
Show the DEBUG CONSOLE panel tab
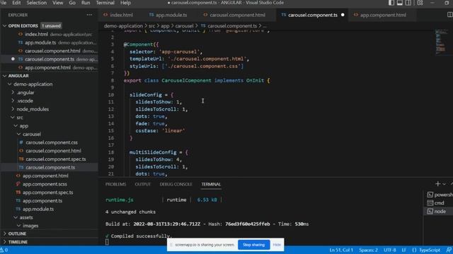point(176,184)
